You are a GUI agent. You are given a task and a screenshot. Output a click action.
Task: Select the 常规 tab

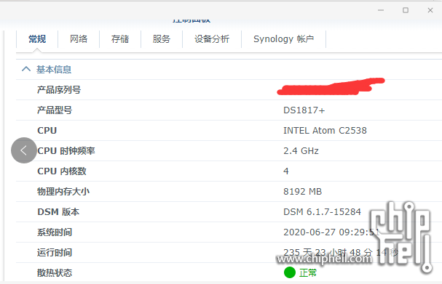click(x=37, y=38)
